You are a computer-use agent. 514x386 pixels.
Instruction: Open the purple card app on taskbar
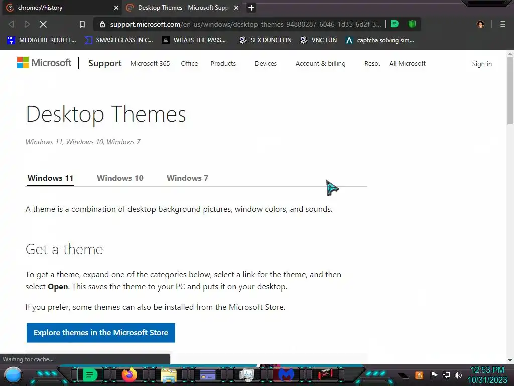click(x=207, y=375)
